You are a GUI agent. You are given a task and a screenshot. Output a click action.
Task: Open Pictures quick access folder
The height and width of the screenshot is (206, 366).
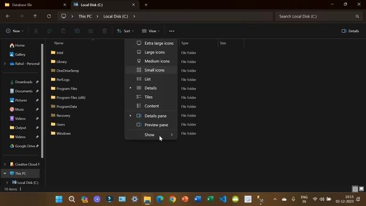21,100
